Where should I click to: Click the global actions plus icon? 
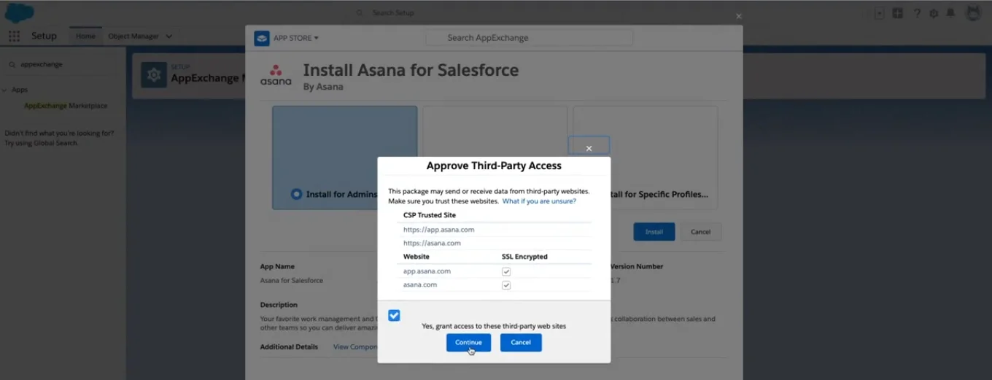[x=897, y=13]
